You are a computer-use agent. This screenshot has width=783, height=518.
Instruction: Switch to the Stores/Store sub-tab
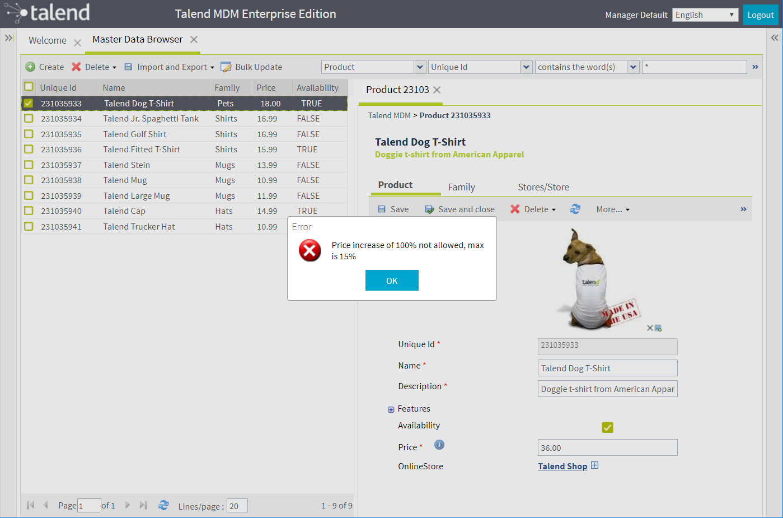(543, 187)
